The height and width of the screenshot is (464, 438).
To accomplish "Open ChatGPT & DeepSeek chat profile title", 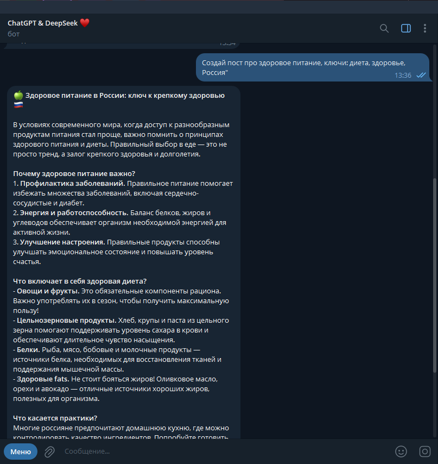I will click(x=42, y=23).
